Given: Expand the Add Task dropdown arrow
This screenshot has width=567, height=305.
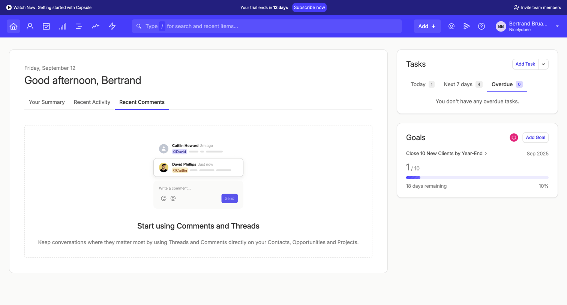Looking at the screenshot, I should 543,64.
